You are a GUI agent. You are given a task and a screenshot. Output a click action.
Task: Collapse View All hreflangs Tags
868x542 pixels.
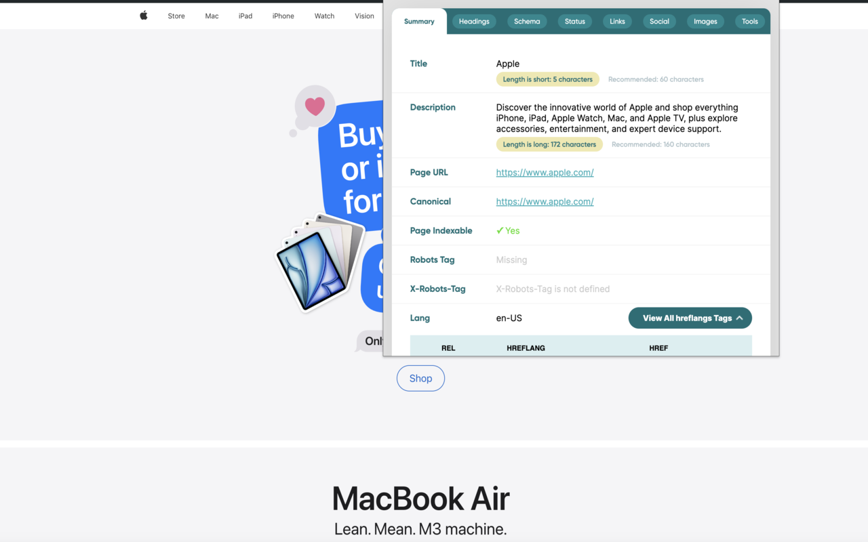coord(690,318)
